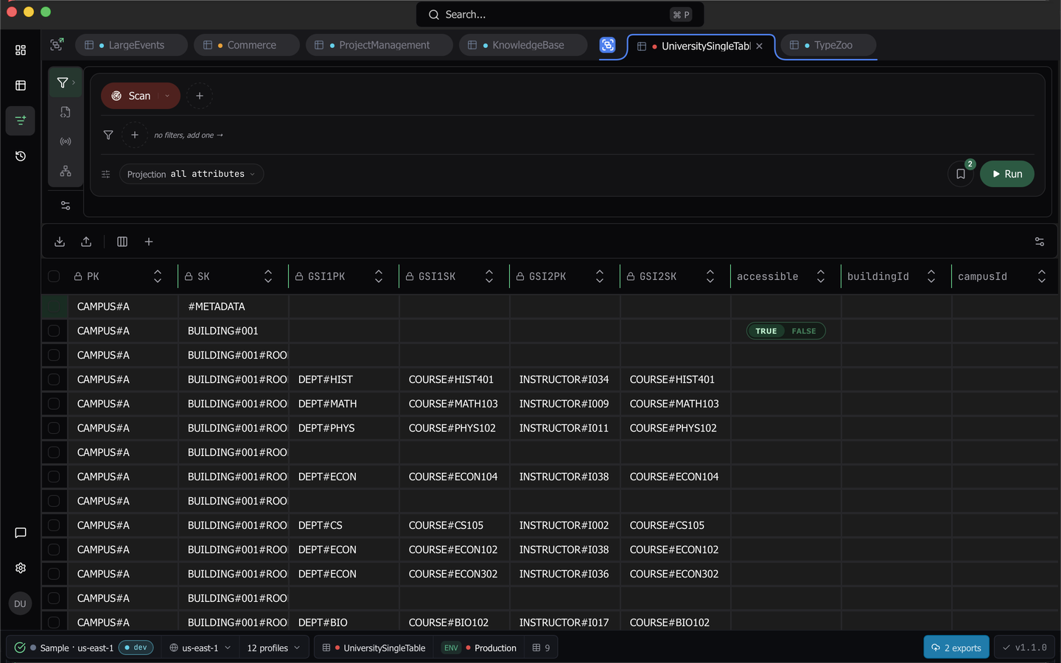Screen dimensions: 1061x663
Task: Check the COURSE#CS105 row checkbox
Action: 54,525
